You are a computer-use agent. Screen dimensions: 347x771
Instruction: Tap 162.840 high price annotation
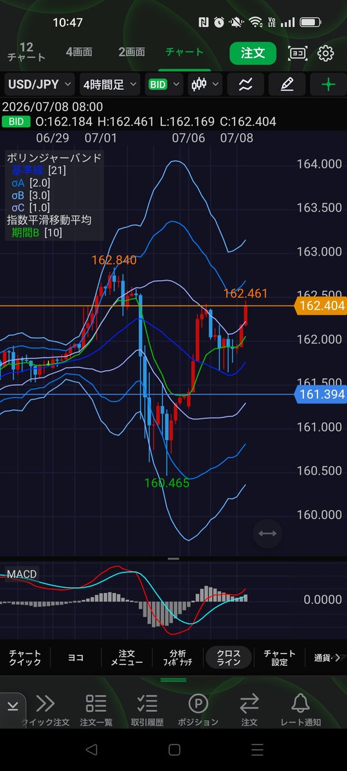click(114, 260)
